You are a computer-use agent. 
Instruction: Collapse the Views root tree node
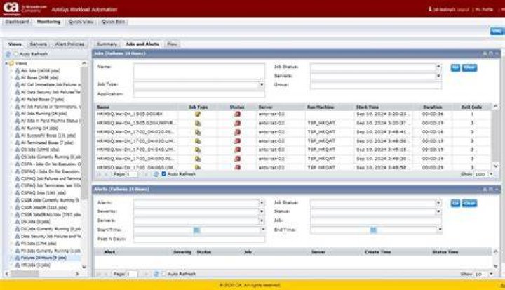click(x=6, y=64)
